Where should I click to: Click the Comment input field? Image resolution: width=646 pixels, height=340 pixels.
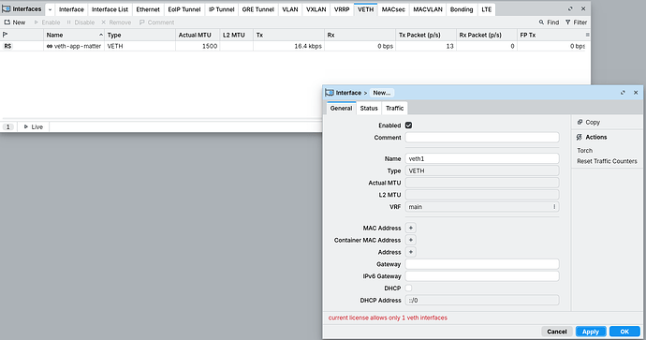click(482, 138)
